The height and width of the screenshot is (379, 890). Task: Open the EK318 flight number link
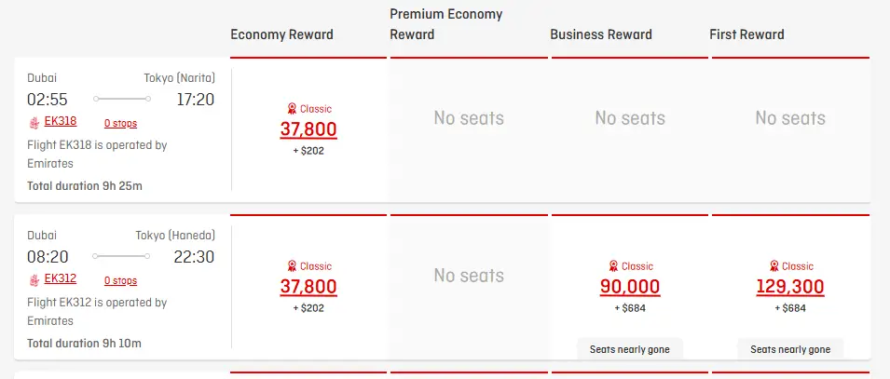[x=61, y=121]
